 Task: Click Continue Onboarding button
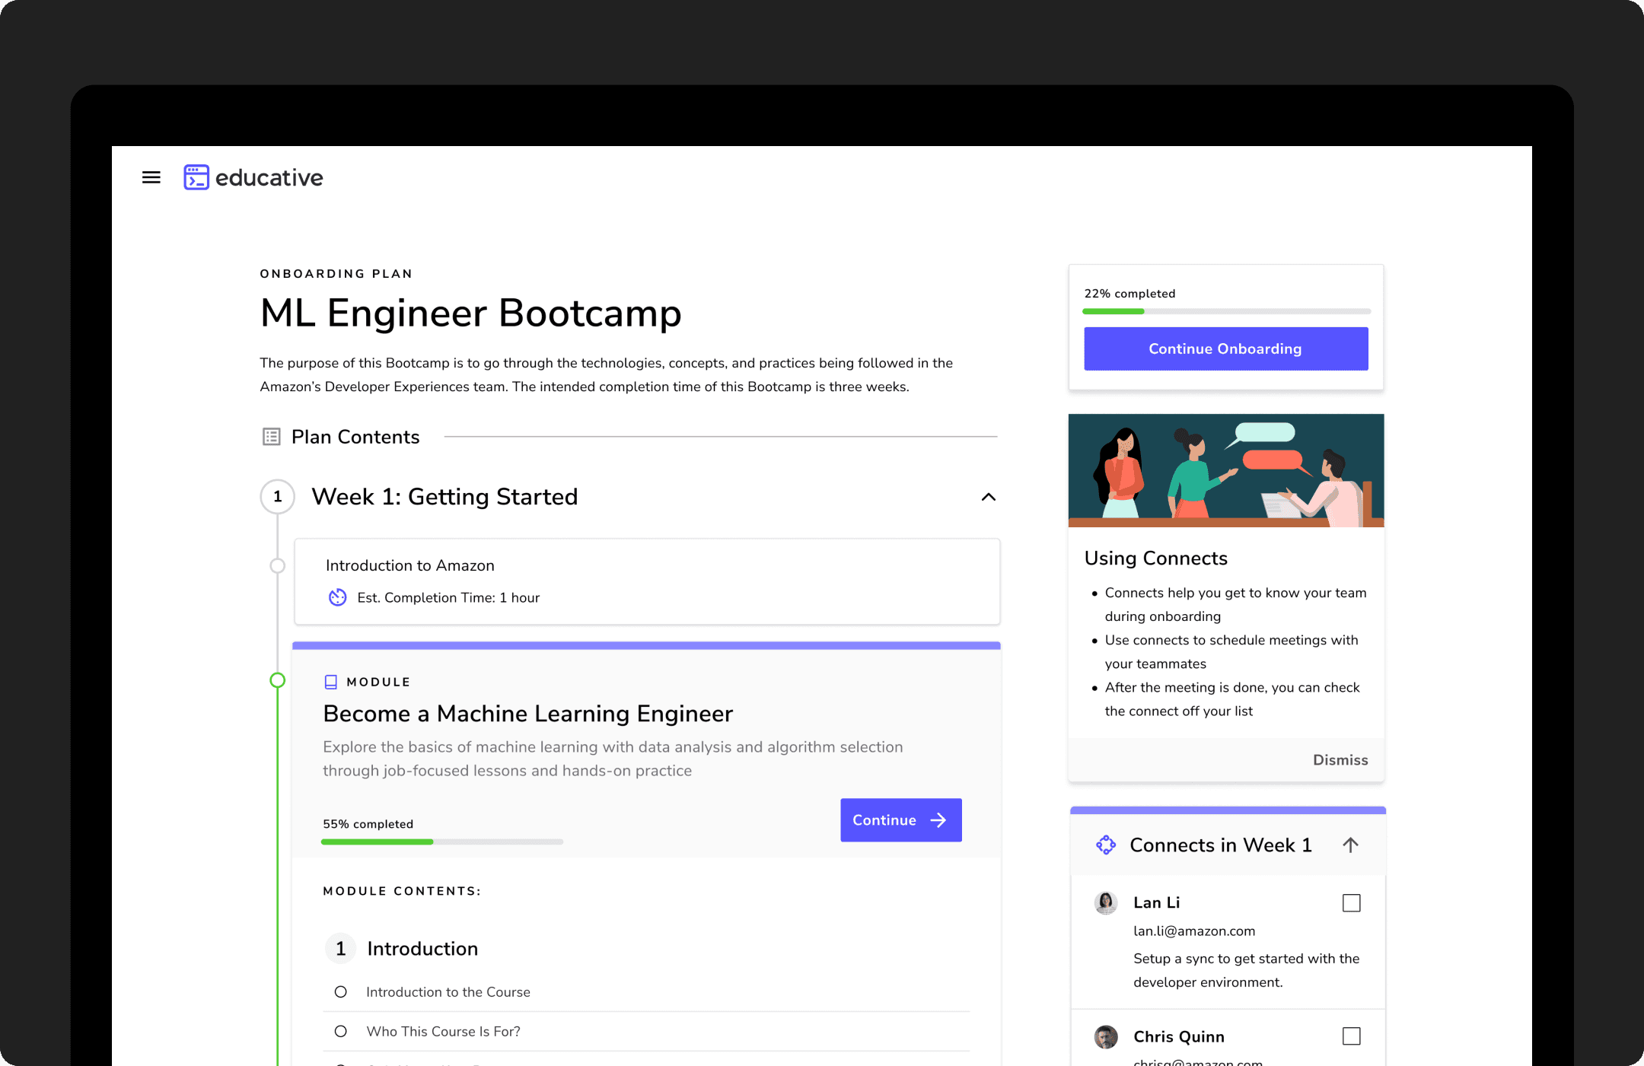point(1225,349)
